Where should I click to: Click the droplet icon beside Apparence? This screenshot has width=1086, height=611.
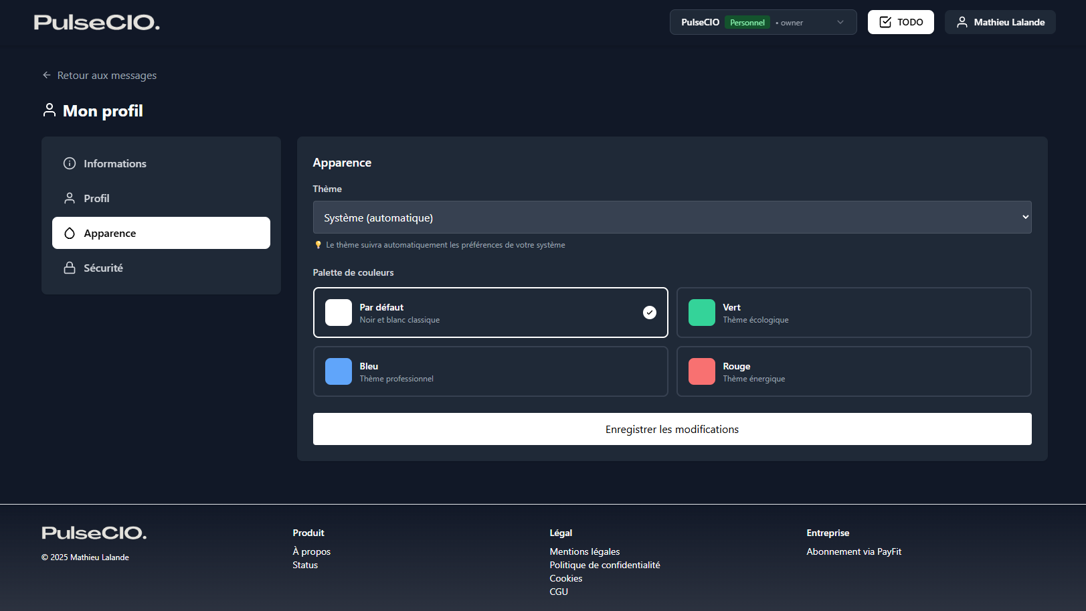70,233
